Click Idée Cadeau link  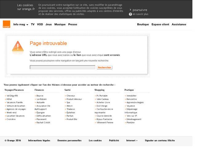[103, 99]
